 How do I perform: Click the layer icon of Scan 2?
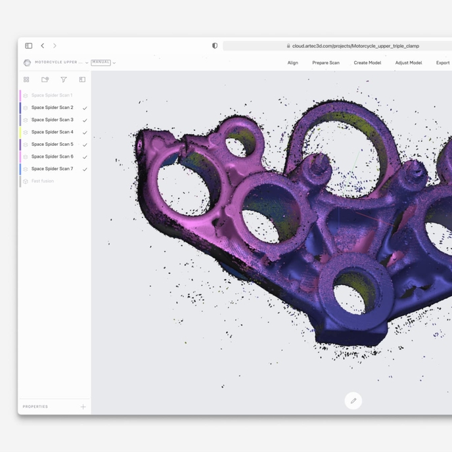pos(26,108)
